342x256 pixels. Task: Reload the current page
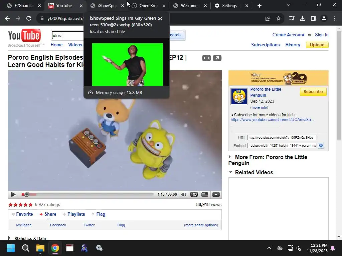pyautogui.click(x=29, y=19)
